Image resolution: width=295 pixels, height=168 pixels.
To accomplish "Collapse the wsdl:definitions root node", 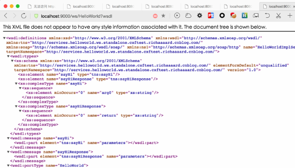I will click(4, 38).
